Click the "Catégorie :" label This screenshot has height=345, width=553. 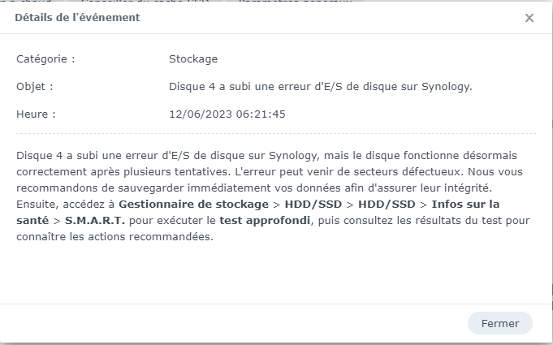tap(45, 59)
